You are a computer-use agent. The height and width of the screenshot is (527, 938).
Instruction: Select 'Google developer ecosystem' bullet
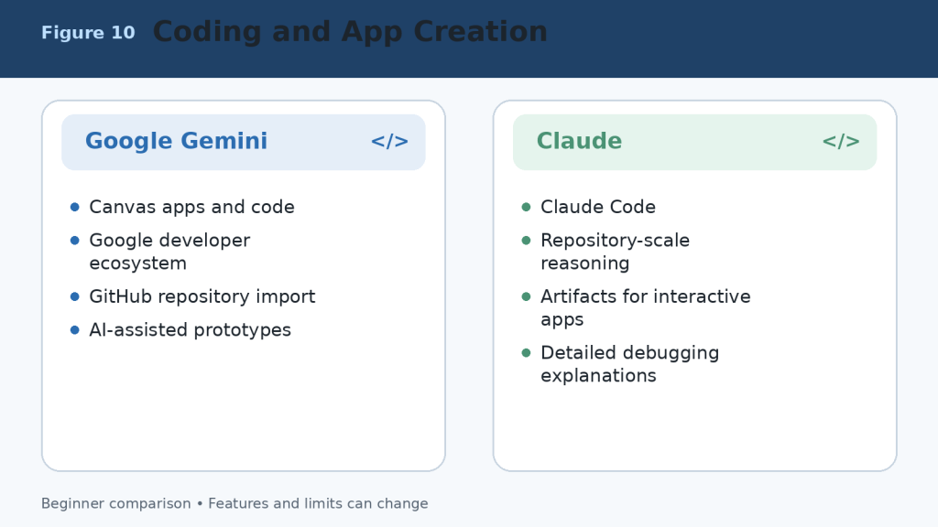tap(169, 252)
